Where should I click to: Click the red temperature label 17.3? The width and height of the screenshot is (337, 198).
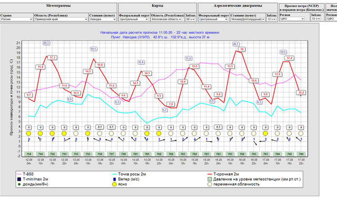[53, 57]
